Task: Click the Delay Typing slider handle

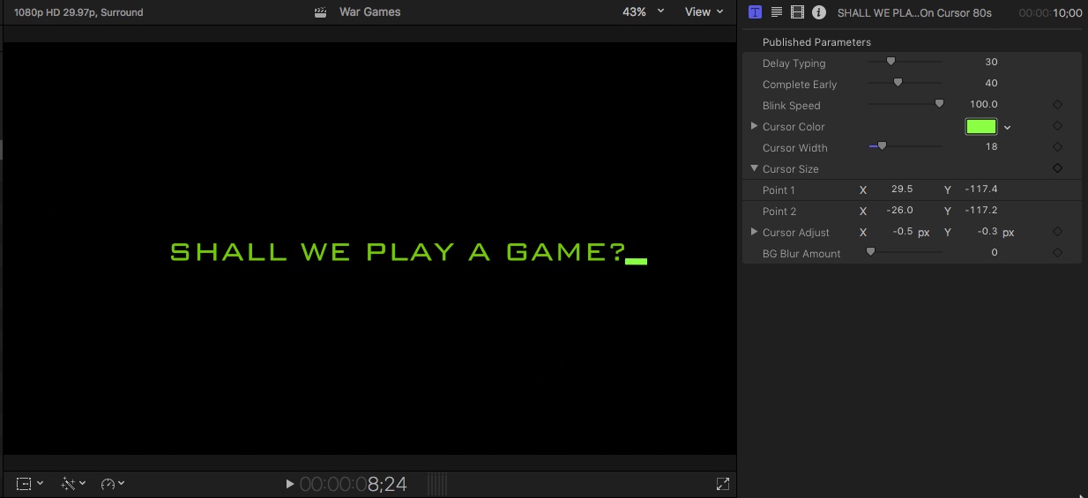Action: point(891,62)
